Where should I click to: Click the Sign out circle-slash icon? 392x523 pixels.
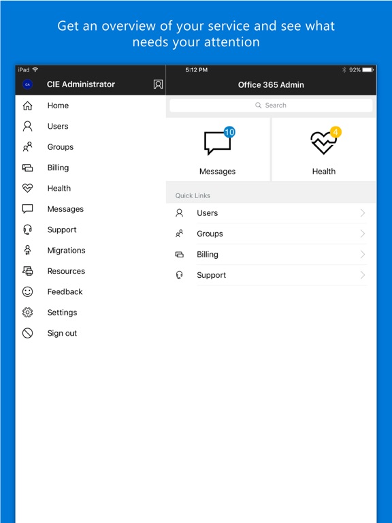pyautogui.click(x=27, y=333)
